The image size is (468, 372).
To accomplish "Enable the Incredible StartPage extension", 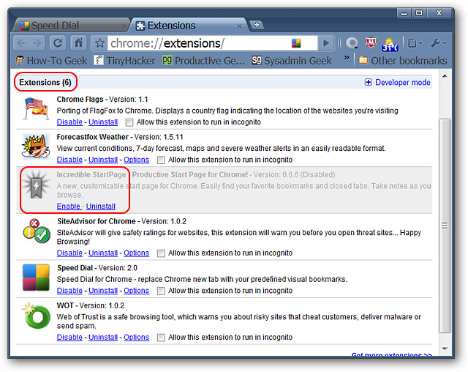I will tap(69, 207).
